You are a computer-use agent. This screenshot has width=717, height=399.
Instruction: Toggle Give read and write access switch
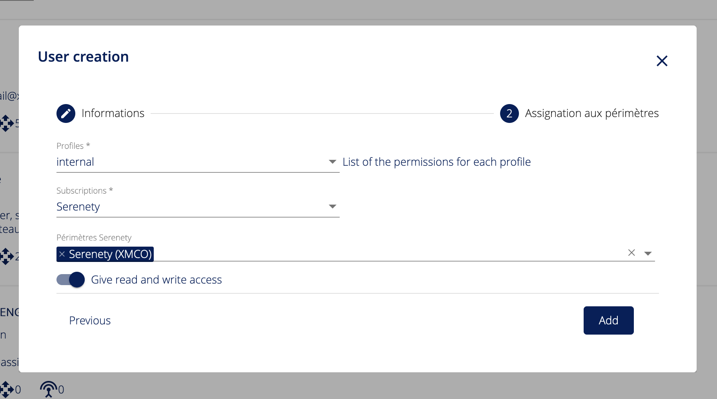(x=71, y=280)
